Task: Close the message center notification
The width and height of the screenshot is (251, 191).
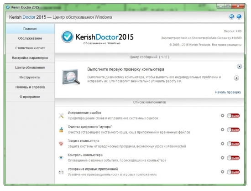Action: coord(239,67)
